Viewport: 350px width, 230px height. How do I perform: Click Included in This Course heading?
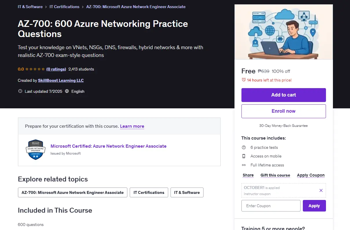[55, 210]
